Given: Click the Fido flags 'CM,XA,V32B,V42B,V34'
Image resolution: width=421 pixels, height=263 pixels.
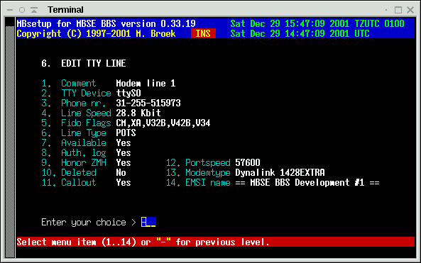Looking at the screenshot, I should [x=163, y=123].
